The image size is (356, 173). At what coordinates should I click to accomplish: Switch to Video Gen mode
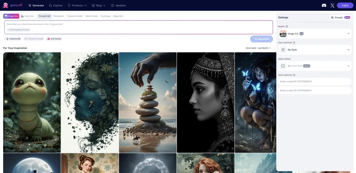pyautogui.click(x=27, y=16)
